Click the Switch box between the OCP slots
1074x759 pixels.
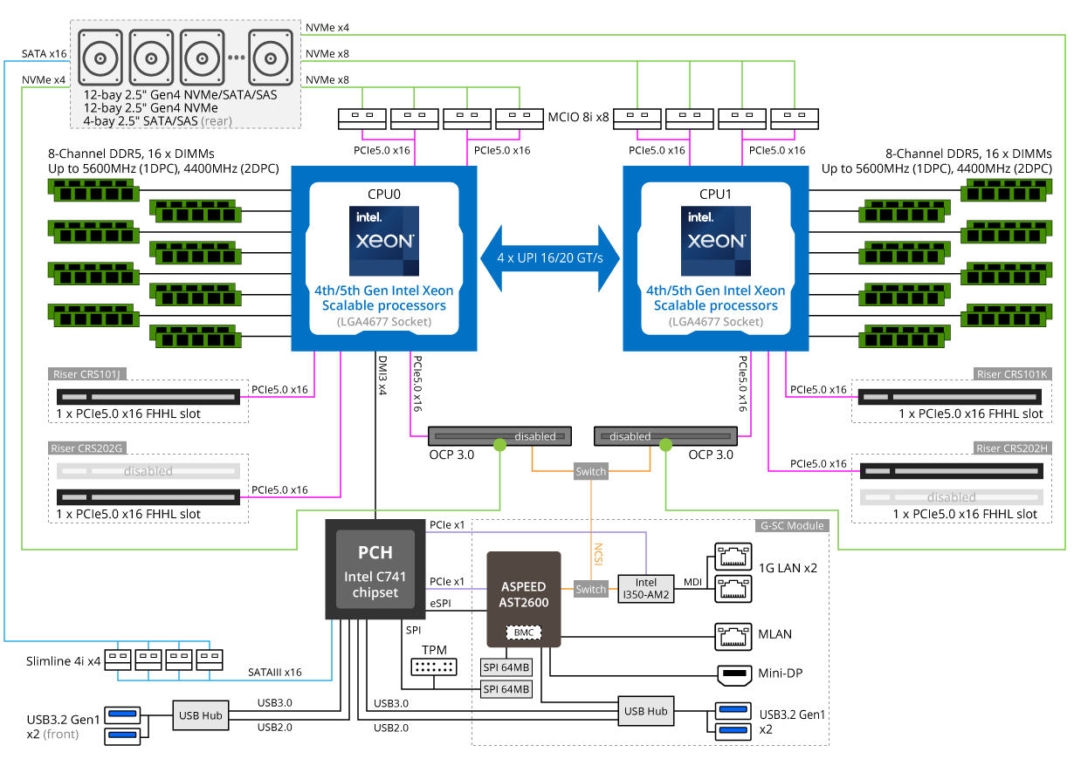(590, 472)
